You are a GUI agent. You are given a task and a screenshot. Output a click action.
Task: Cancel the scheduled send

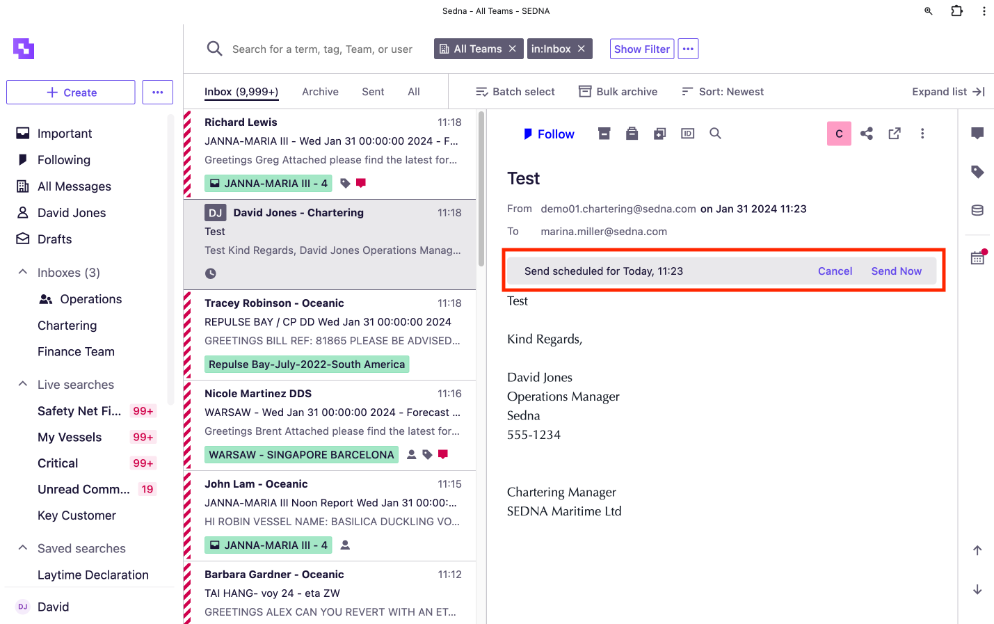point(835,271)
